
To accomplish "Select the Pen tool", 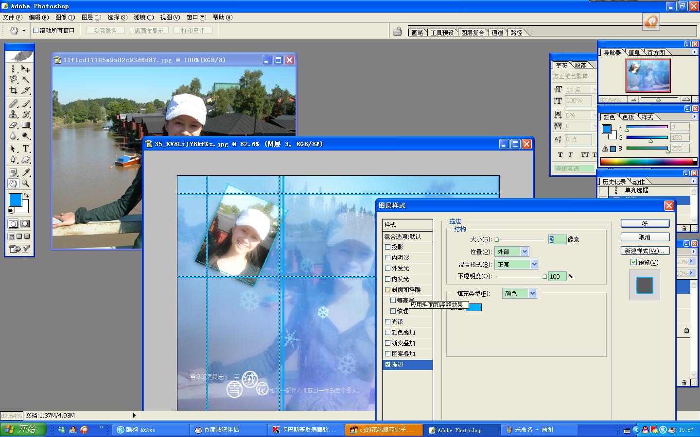I will point(13,159).
